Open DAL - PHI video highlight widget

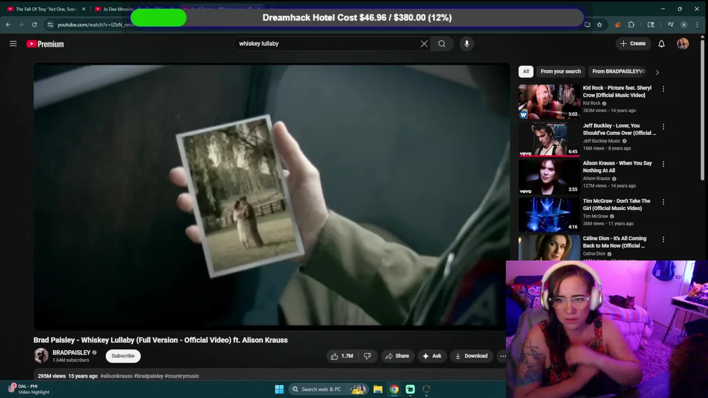(x=29, y=389)
